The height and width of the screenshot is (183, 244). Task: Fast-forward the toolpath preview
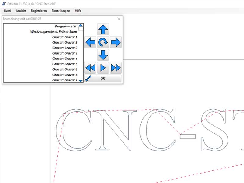point(116,68)
